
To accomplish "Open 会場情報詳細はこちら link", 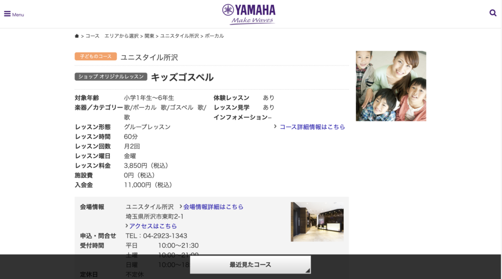I will (213, 207).
